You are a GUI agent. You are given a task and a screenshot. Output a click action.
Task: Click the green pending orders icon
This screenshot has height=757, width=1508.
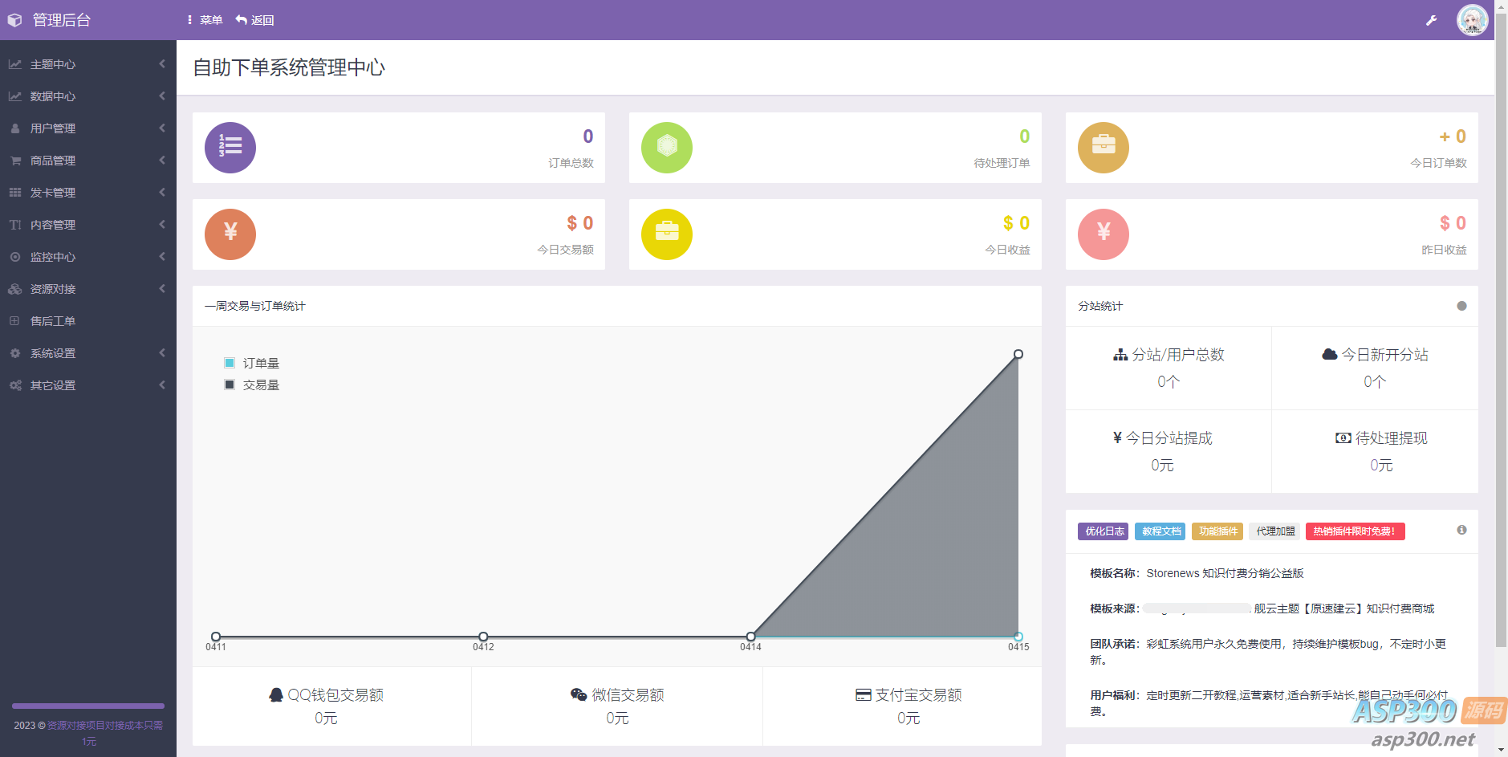tap(666, 148)
